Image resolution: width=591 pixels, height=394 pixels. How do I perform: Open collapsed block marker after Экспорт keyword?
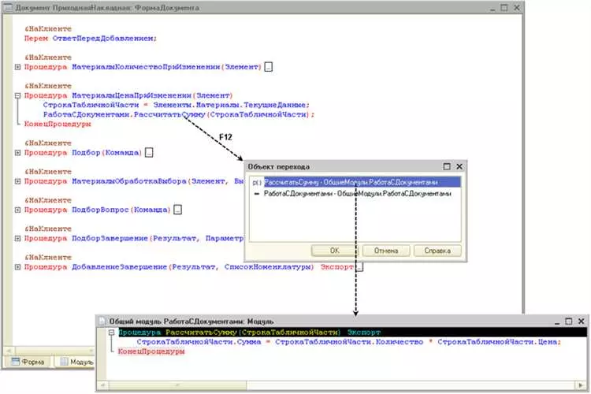pos(360,267)
